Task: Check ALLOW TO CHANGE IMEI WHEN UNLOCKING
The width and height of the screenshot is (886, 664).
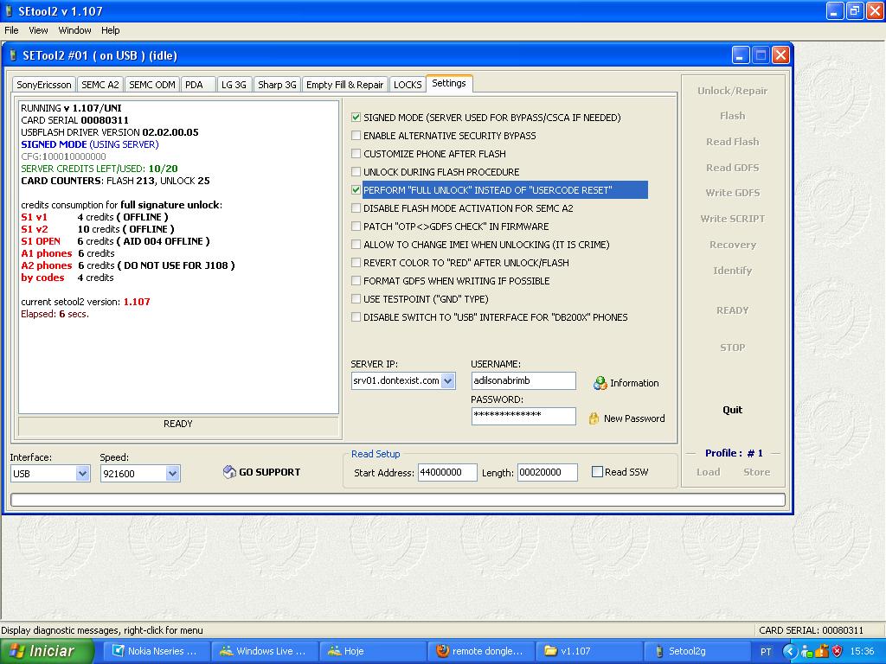Action: pyautogui.click(x=356, y=245)
